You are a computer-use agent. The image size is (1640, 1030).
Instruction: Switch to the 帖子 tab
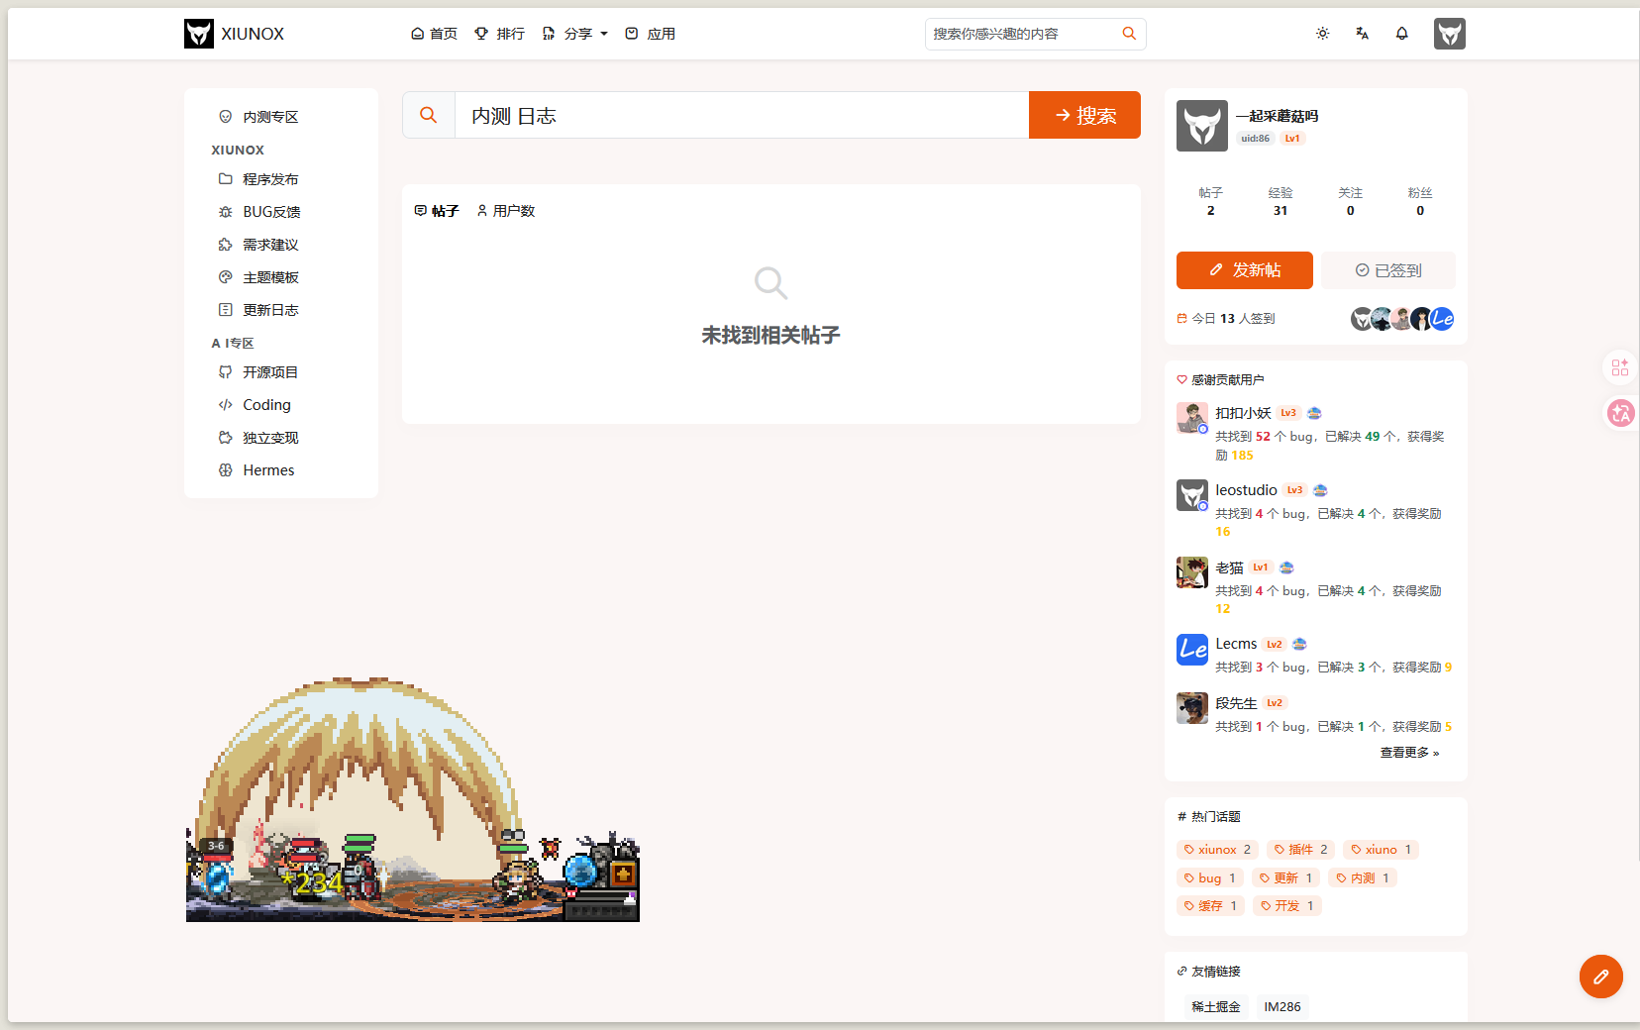437,211
